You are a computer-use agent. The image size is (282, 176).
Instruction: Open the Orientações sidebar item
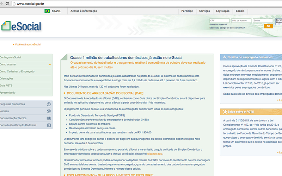(7, 78)
